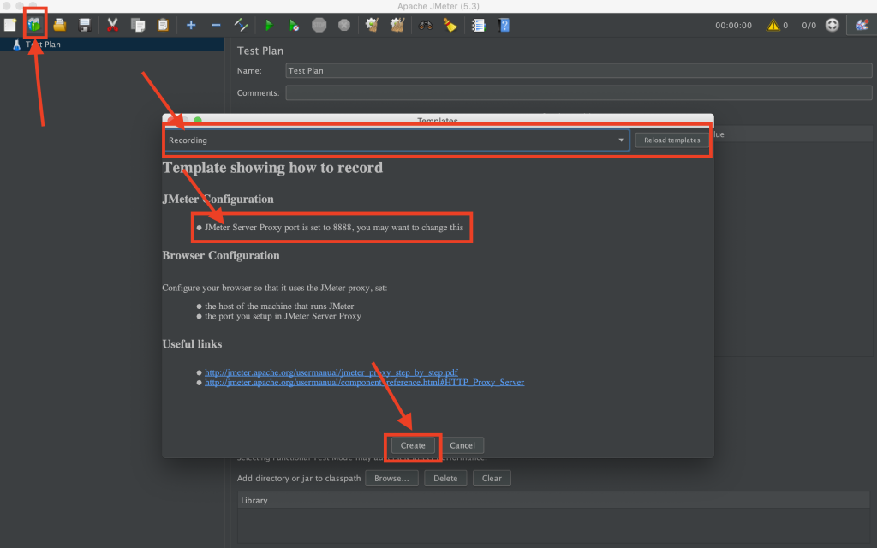Create a new test plan via toolbar
877x548 pixels.
[10, 25]
